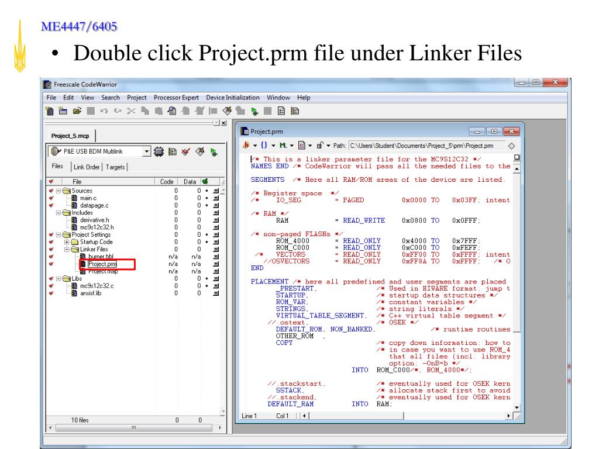Click the chip icon next to target dropdown

[x=159, y=152]
